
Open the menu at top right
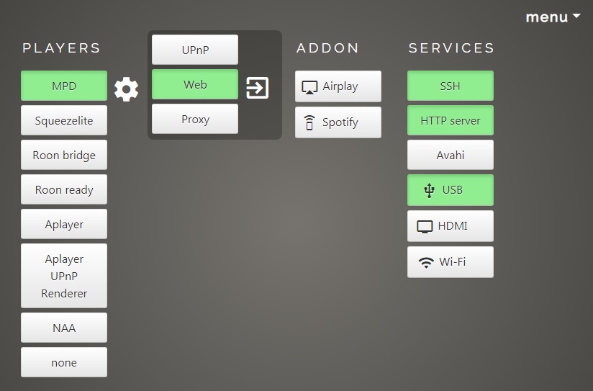[x=553, y=17]
